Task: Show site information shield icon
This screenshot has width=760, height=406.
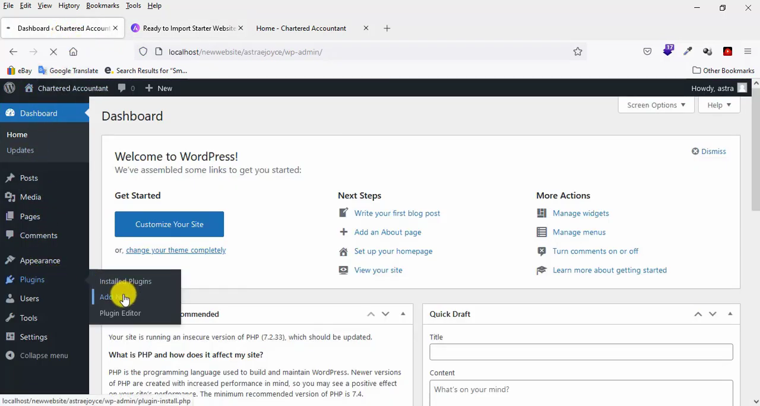Action: coord(143,52)
